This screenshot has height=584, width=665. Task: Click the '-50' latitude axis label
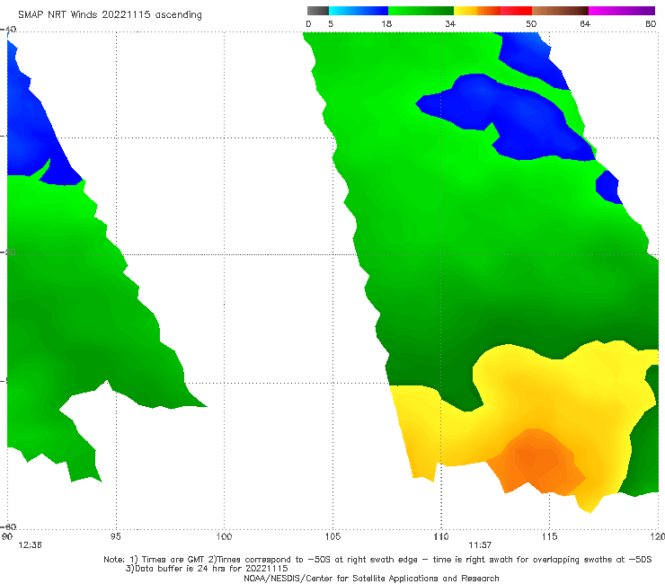point(8,252)
